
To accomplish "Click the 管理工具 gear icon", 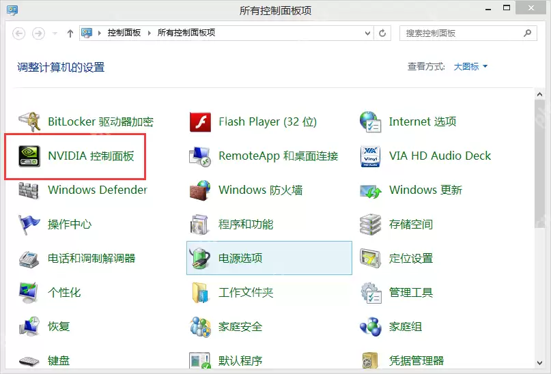I will point(371,293).
